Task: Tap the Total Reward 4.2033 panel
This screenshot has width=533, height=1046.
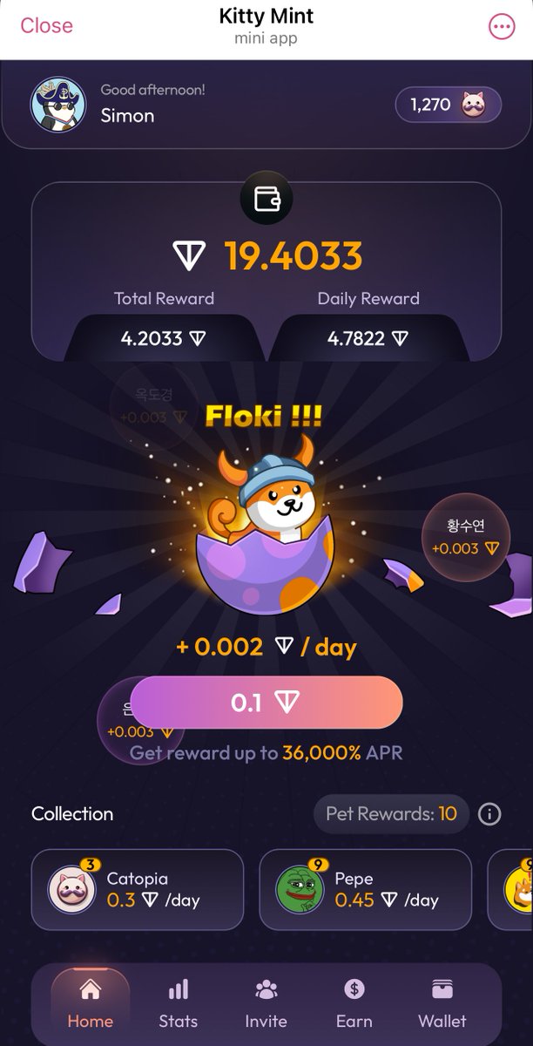Action: (164, 338)
